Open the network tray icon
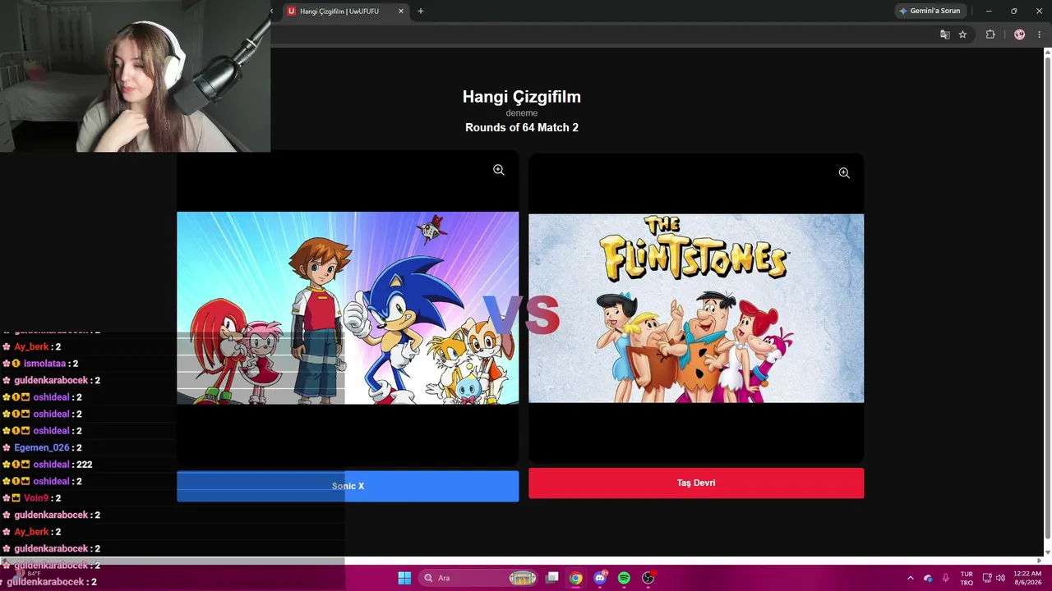The width and height of the screenshot is (1052, 591). (986, 578)
